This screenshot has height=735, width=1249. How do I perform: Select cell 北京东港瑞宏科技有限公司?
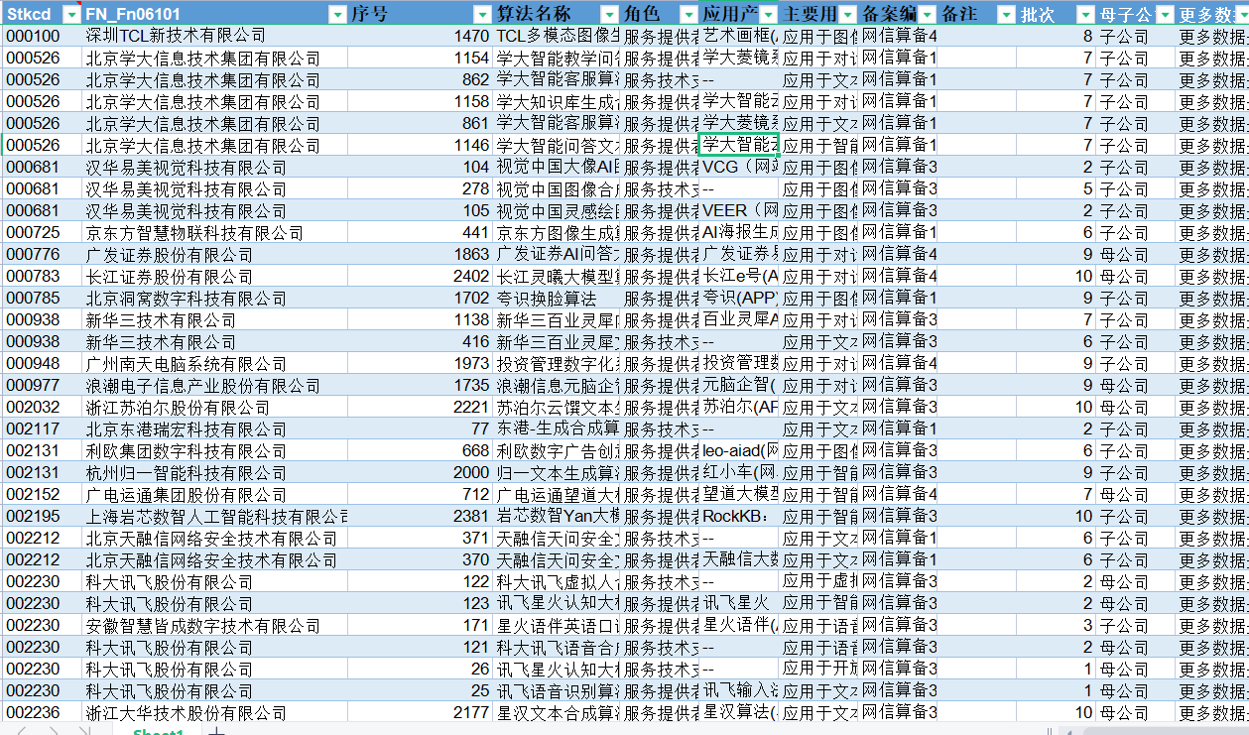click(x=215, y=429)
